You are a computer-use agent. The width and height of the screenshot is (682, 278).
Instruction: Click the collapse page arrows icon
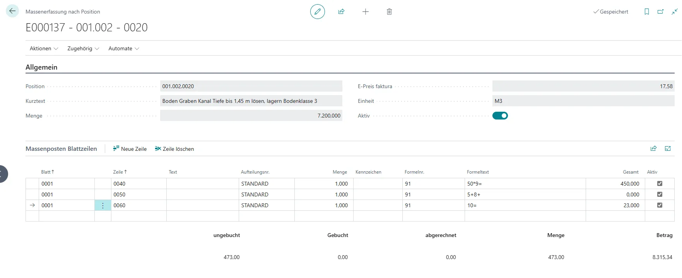(674, 12)
